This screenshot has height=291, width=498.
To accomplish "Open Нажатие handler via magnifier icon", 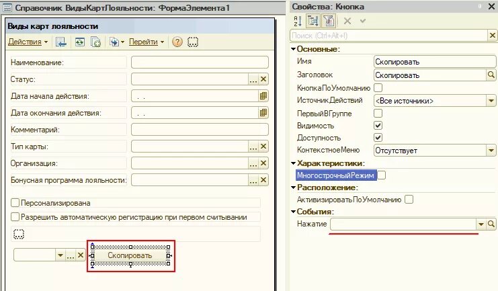I will 491,224.
